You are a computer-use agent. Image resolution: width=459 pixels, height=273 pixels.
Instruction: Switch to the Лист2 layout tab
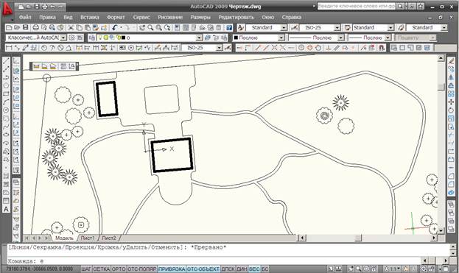coord(109,238)
